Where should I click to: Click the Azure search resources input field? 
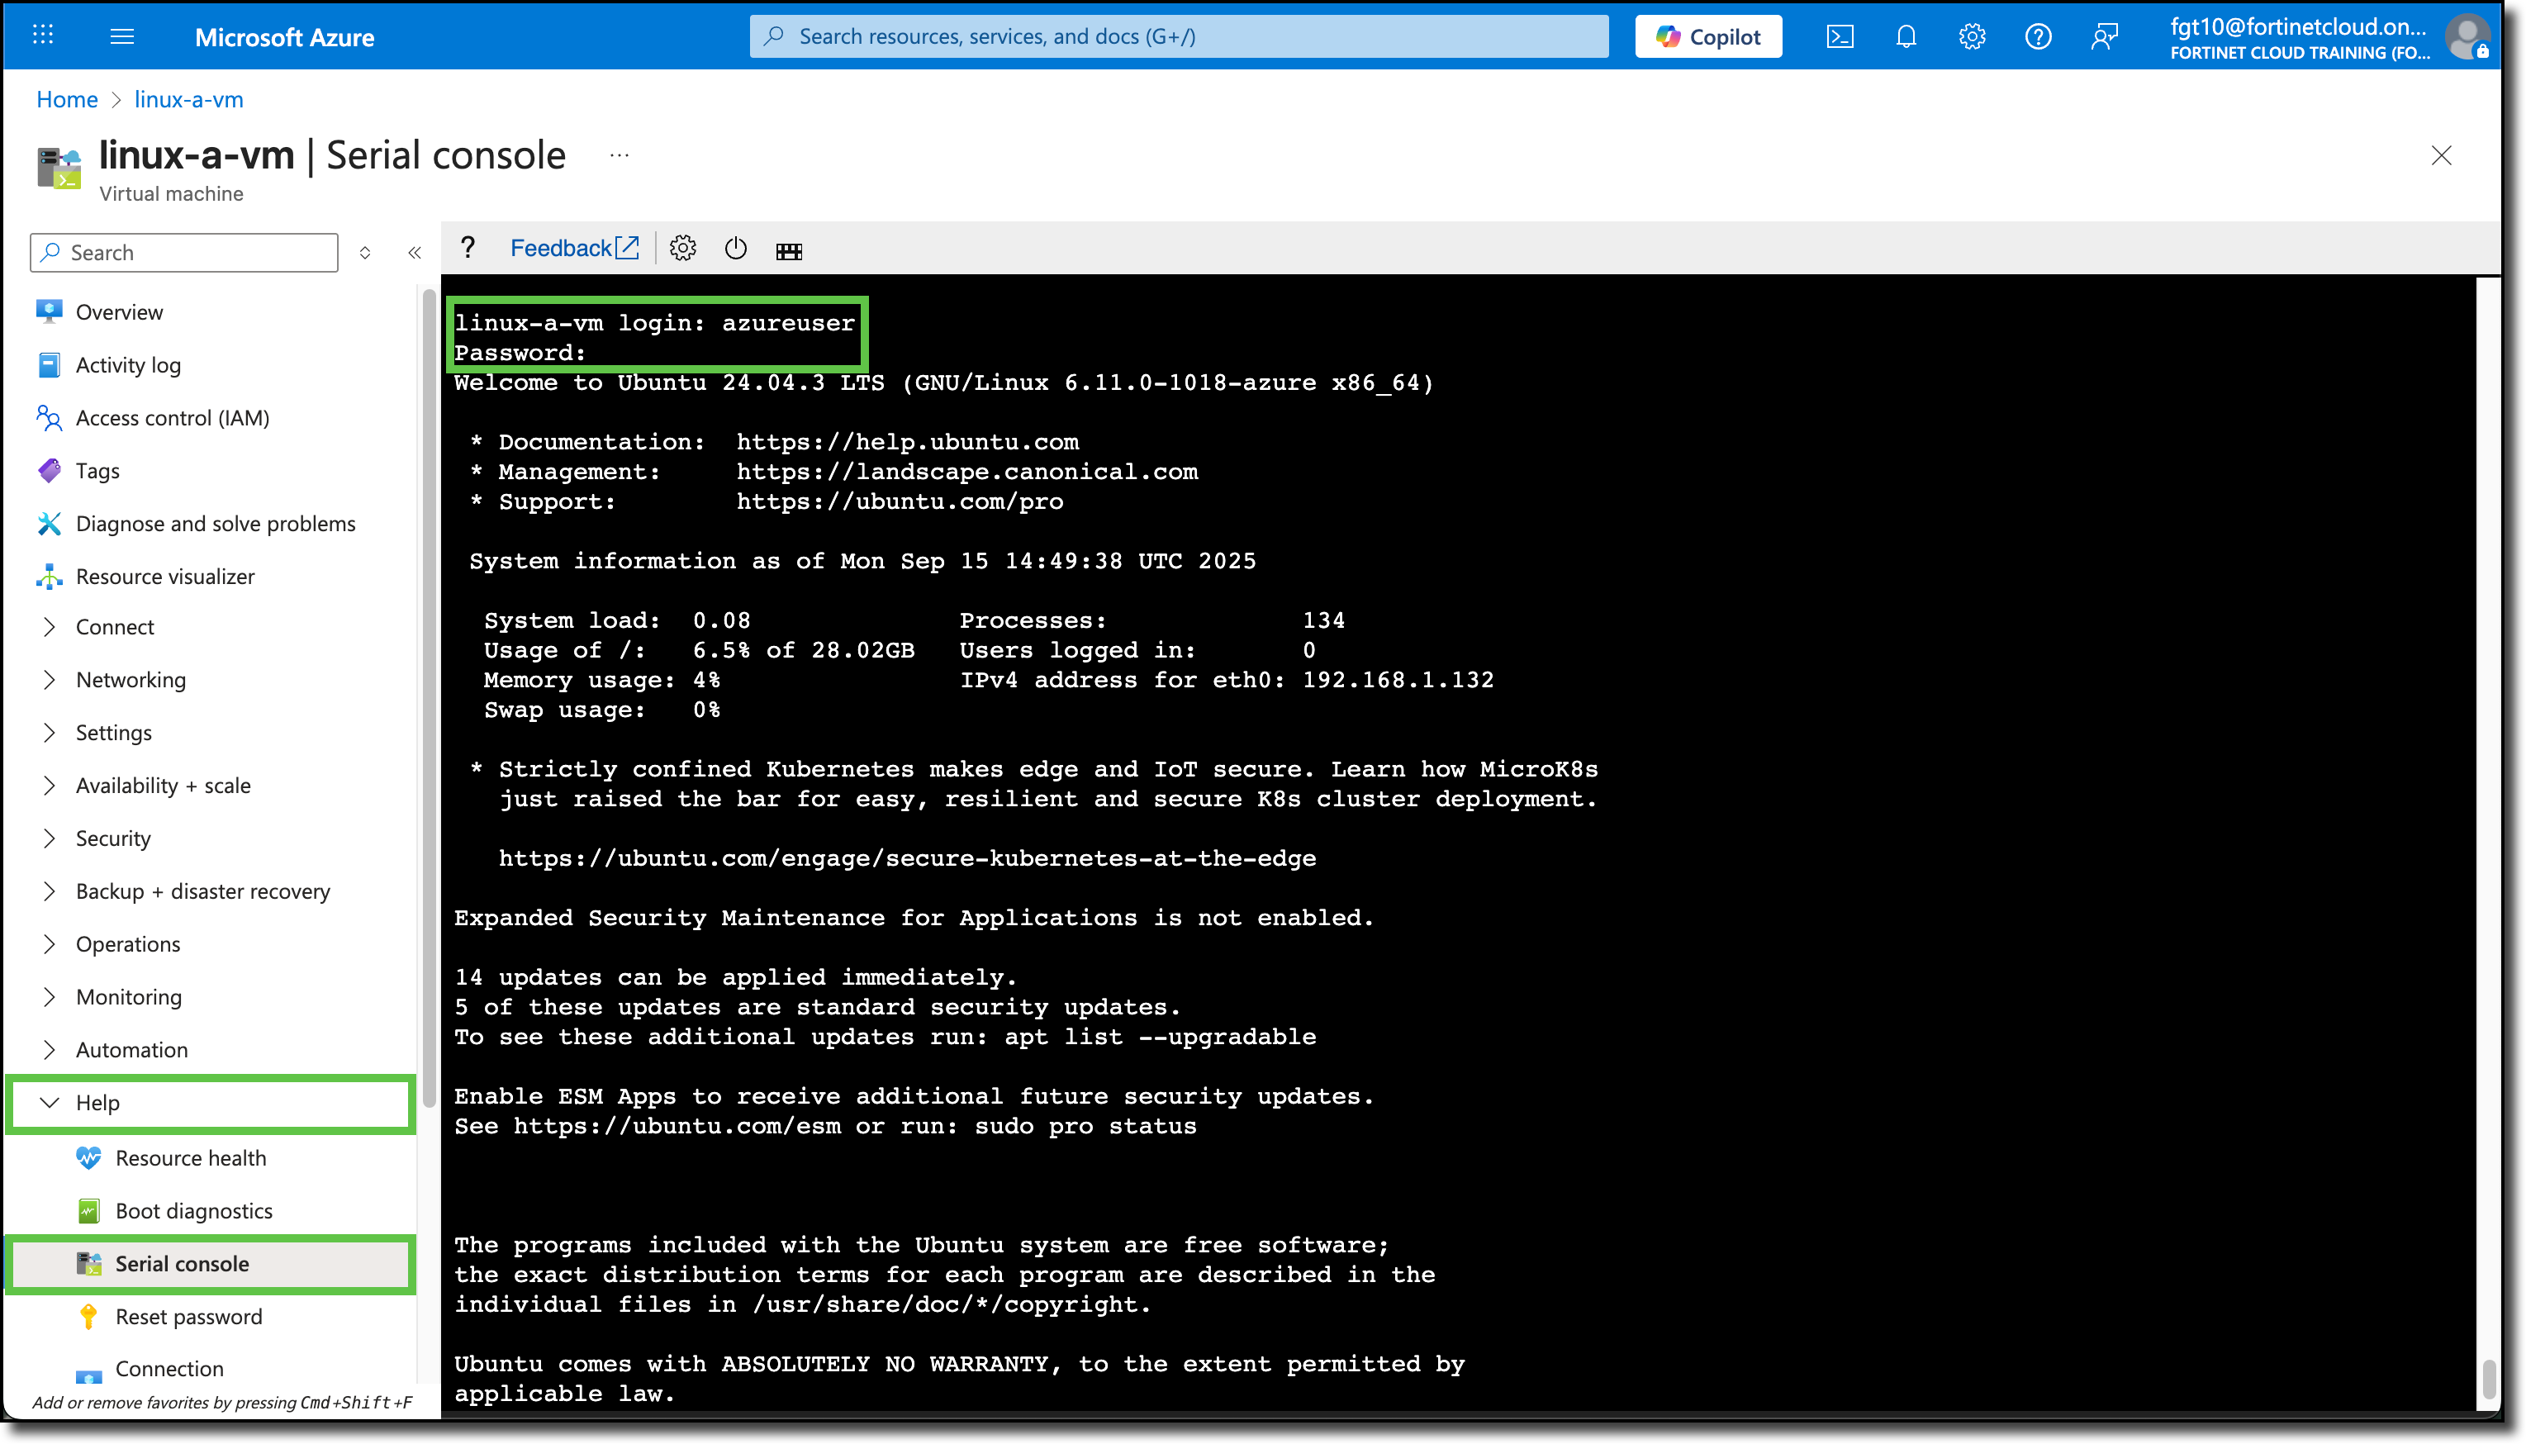1180,36
